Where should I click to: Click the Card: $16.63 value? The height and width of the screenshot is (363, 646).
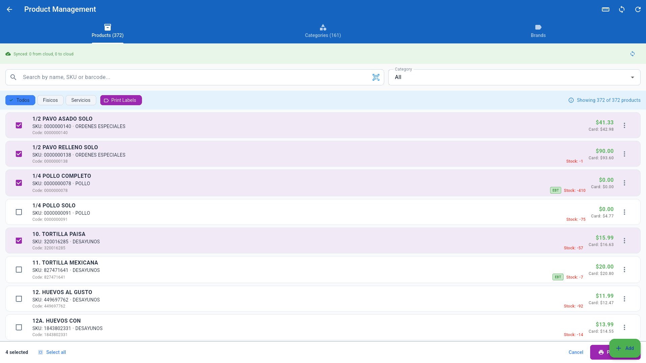pyautogui.click(x=601, y=245)
